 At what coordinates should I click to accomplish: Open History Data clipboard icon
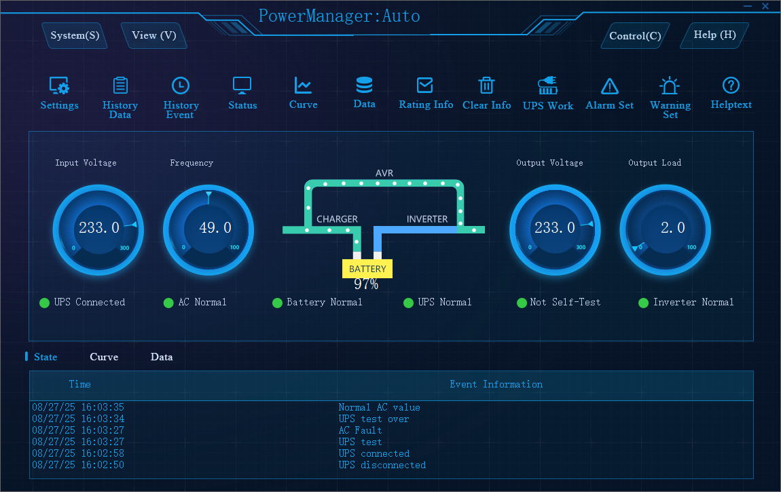[x=120, y=86]
